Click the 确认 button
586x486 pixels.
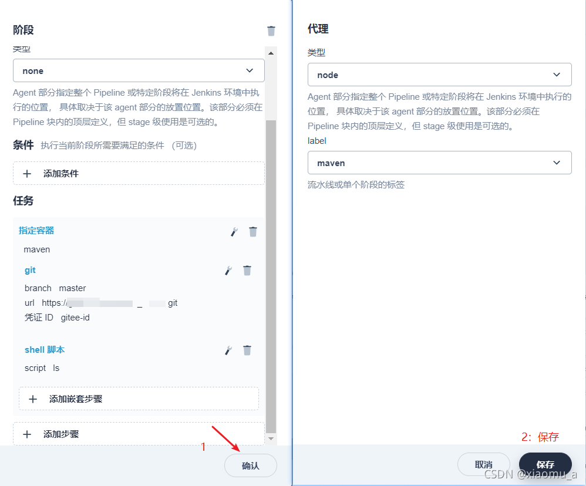pyautogui.click(x=250, y=465)
